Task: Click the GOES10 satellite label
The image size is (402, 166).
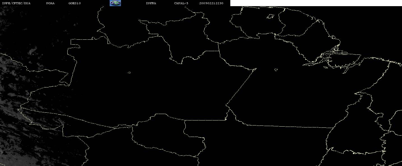Action: point(74,3)
